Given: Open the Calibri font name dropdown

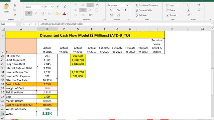Looking at the screenshot, I should pyautogui.click(x=43, y=7).
